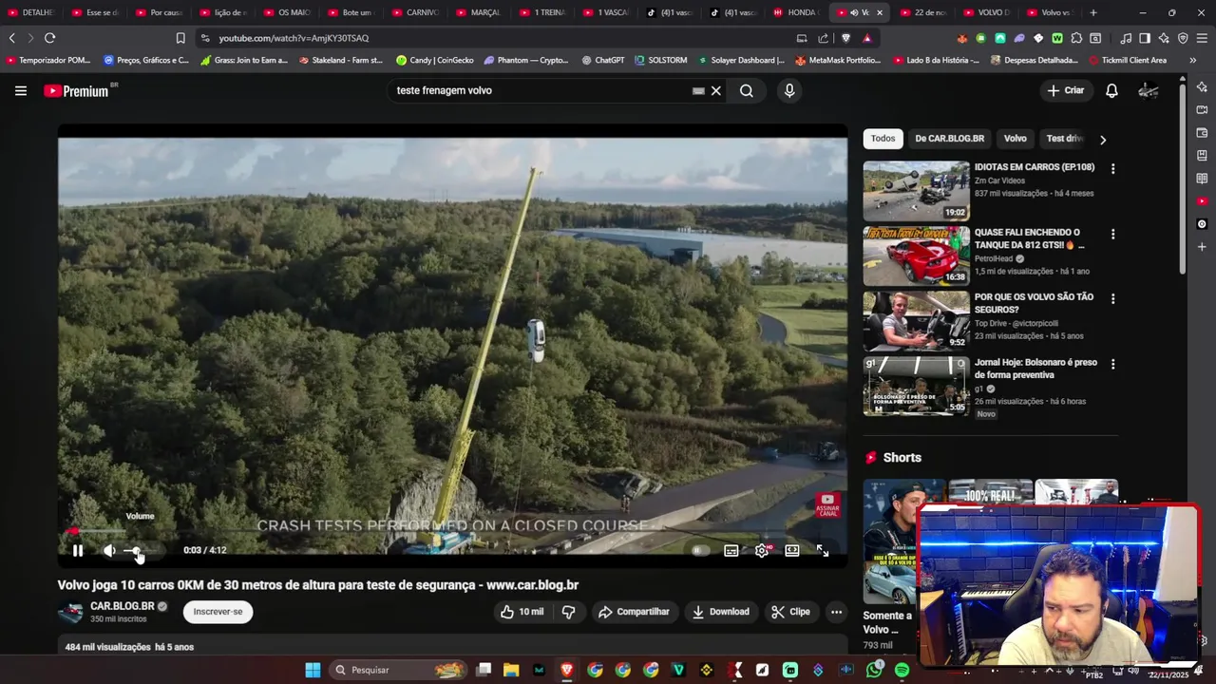Open QUASE FALI ENCHENDO O TANQUE video
The image size is (1216, 684).
click(x=916, y=256)
